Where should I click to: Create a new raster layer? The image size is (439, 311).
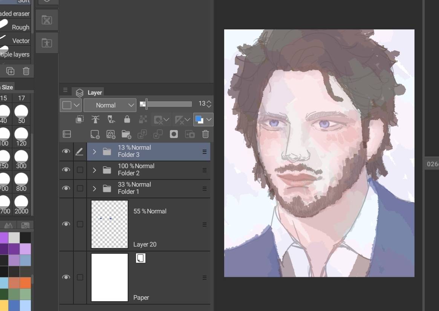pyautogui.click(x=95, y=134)
